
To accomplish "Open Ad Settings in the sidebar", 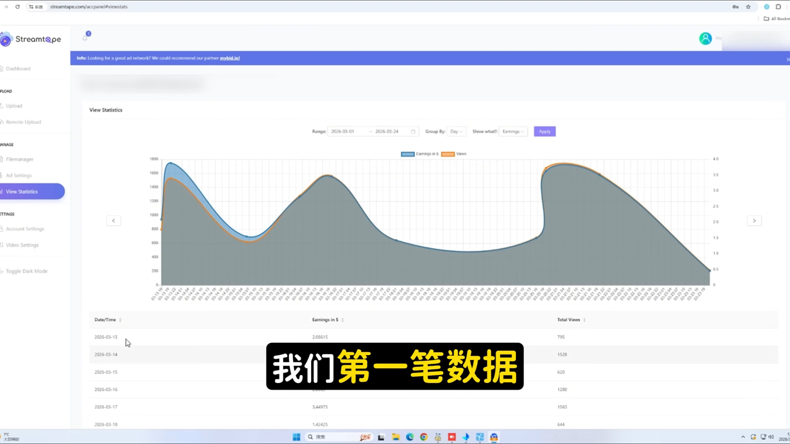I will click(x=19, y=175).
